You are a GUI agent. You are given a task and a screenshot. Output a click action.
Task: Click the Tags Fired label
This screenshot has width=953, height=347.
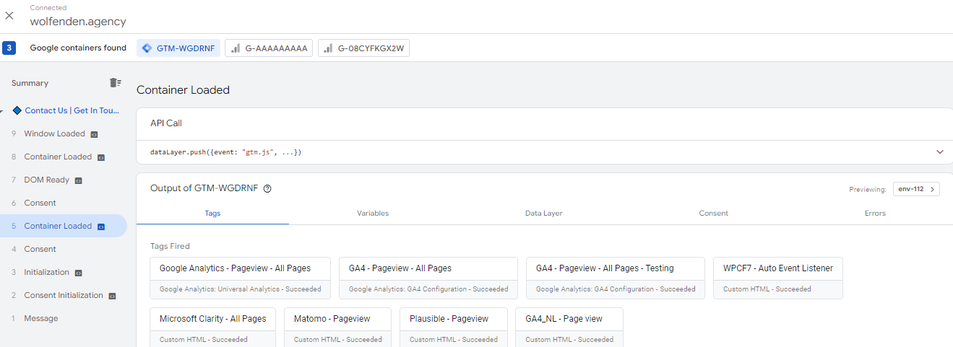coord(170,246)
